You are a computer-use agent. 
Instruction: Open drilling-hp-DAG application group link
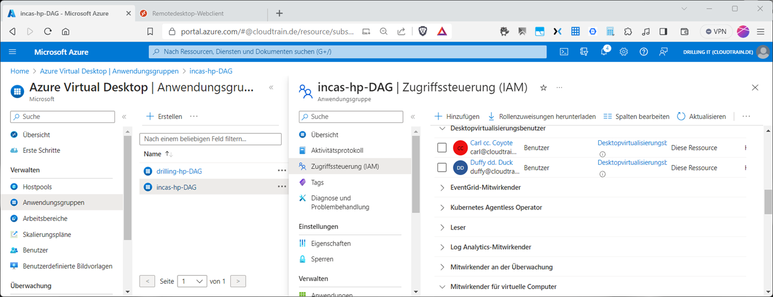179,171
